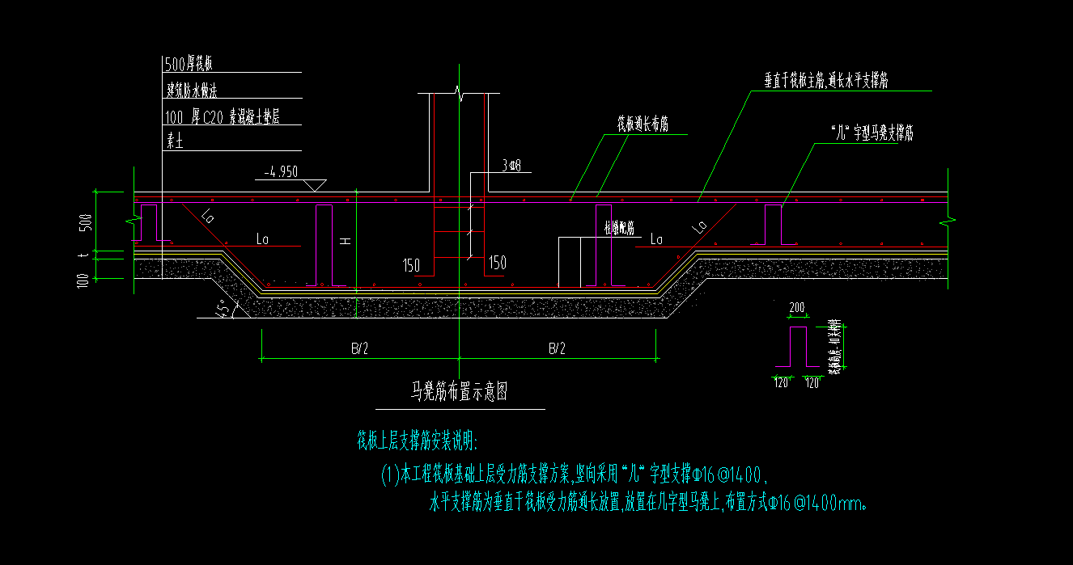
Task: Click the vertical '100' cushion dimension
Action: (83, 280)
